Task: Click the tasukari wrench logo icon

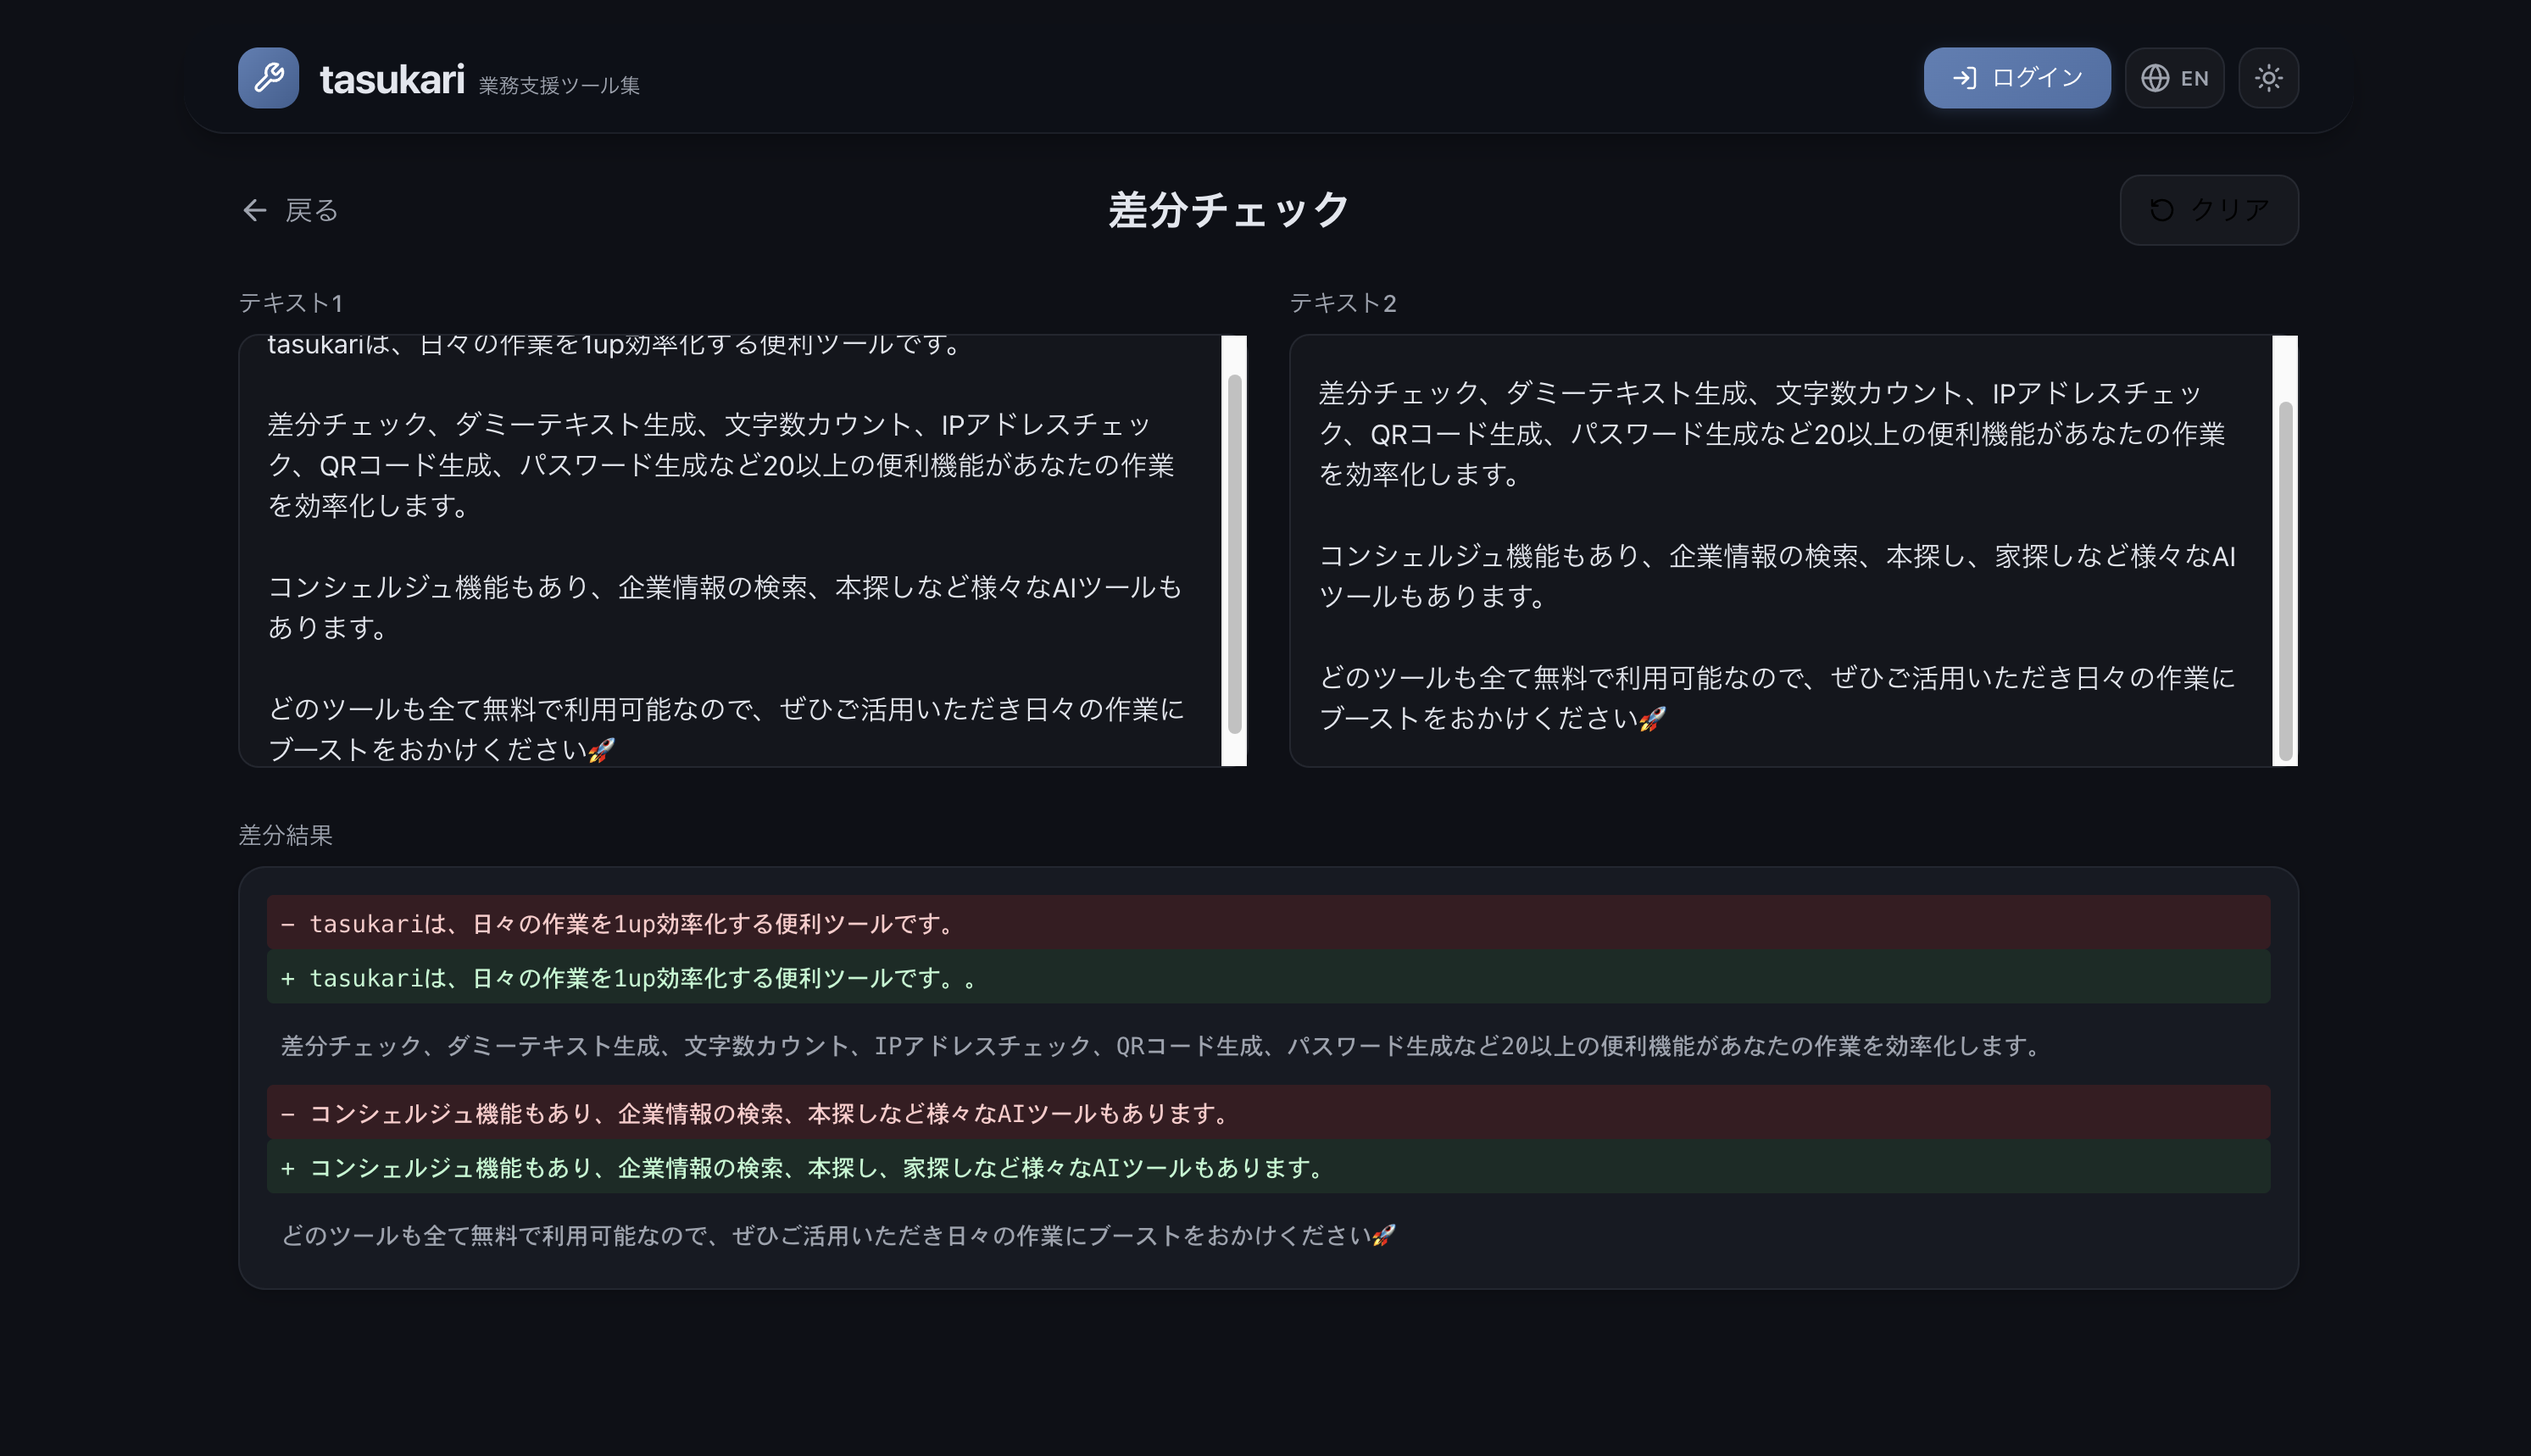Action: 268,78
